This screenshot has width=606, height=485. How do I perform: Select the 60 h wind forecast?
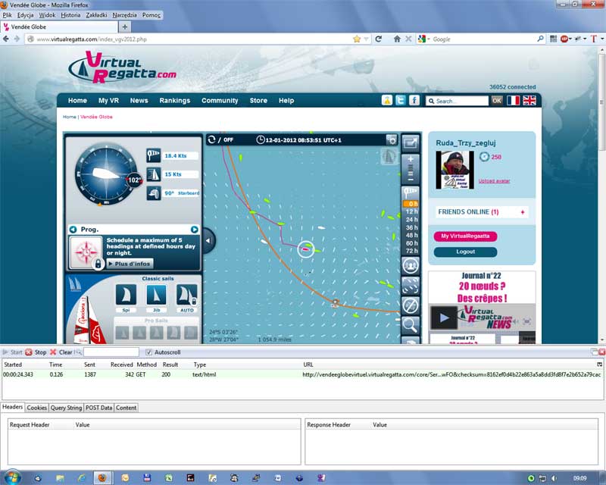(x=411, y=243)
